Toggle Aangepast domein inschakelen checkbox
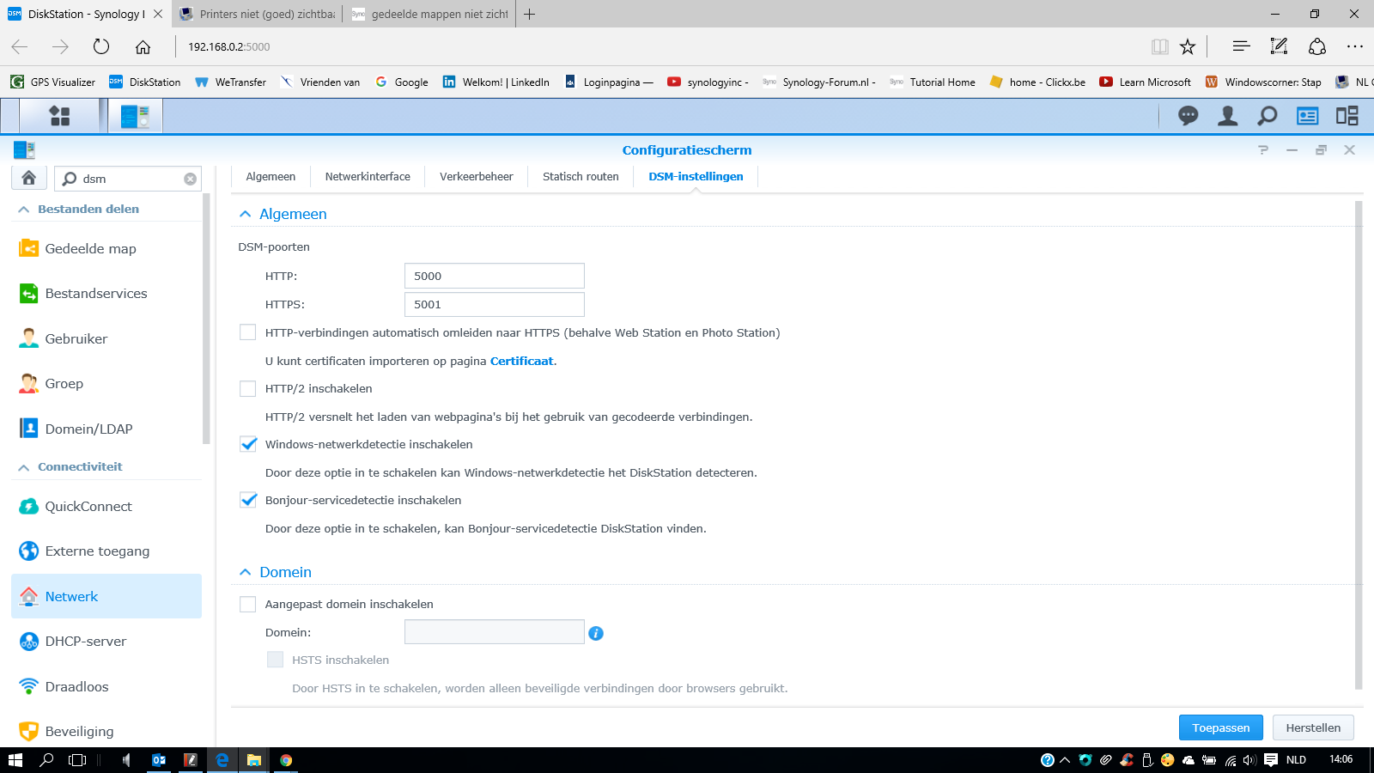 point(248,605)
